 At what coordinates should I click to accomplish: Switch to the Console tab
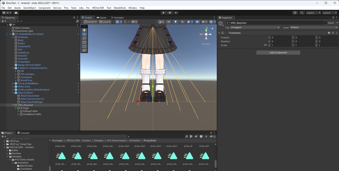(x=23, y=133)
